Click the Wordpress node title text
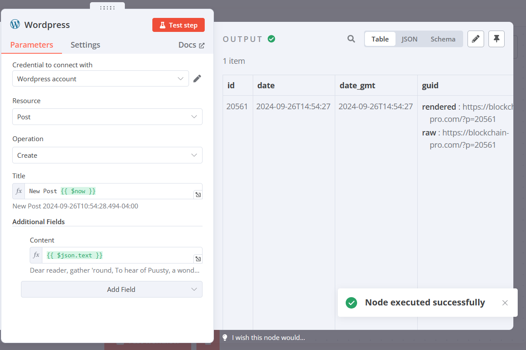The height and width of the screenshot is (350, 526). 47,25
